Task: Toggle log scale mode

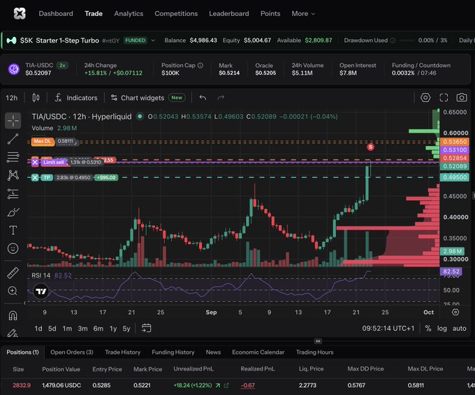Action: (x=442, y=329)
